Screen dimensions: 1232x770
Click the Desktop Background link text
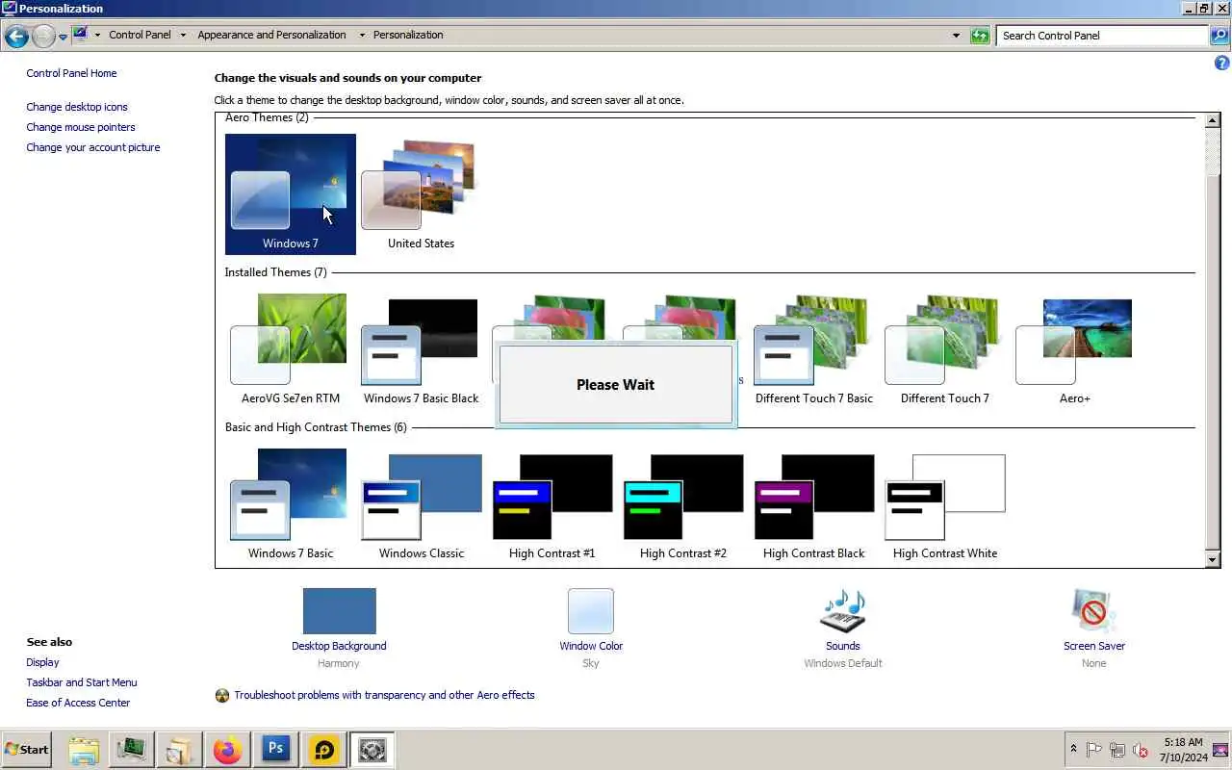point(339,646)
